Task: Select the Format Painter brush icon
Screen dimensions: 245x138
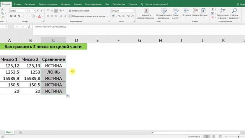Action: click(2, 17)
